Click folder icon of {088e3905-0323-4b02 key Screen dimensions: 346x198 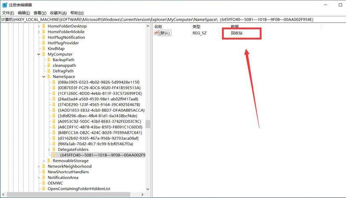point(54,82)
